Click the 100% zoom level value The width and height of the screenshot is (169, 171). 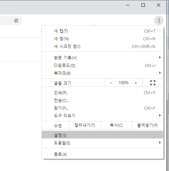124,83
